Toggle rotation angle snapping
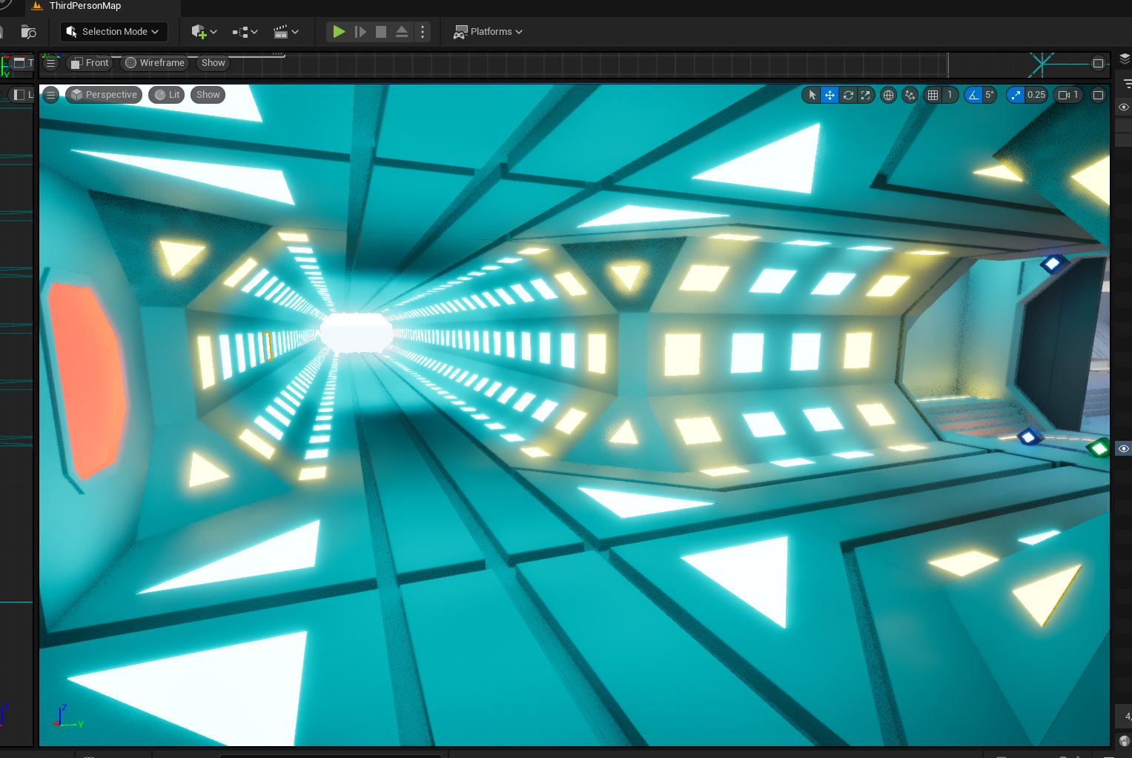 [x=973, y=95]
